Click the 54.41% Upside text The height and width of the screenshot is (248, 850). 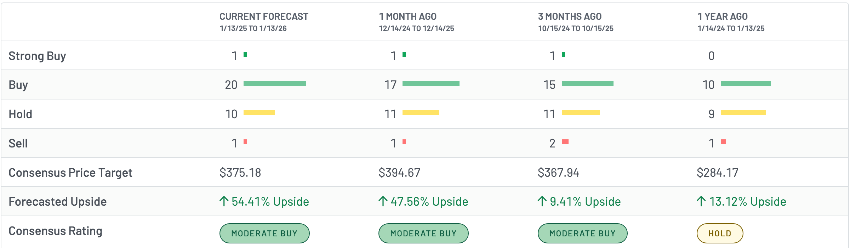pyautogui.click(x=270, y=201)
